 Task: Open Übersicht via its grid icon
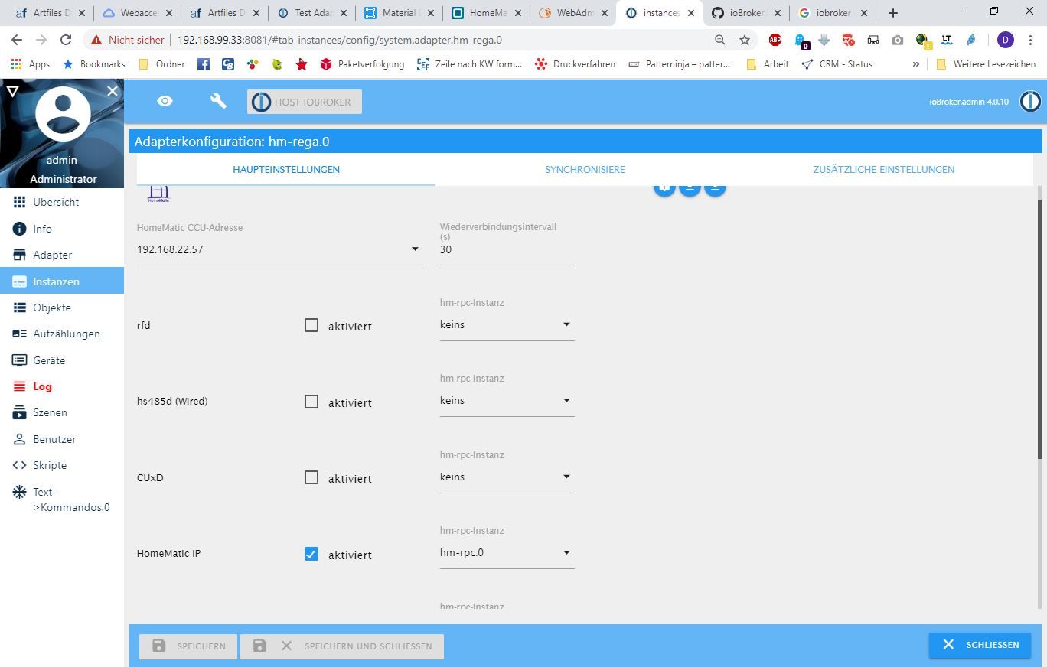[19, 202]
